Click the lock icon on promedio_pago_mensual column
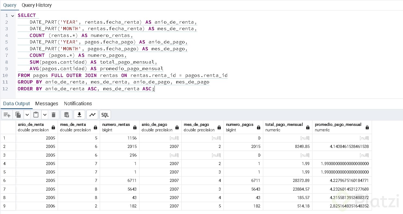Image resolution: width=403 pixels, height=214 pixels. [x=367, y=127]
